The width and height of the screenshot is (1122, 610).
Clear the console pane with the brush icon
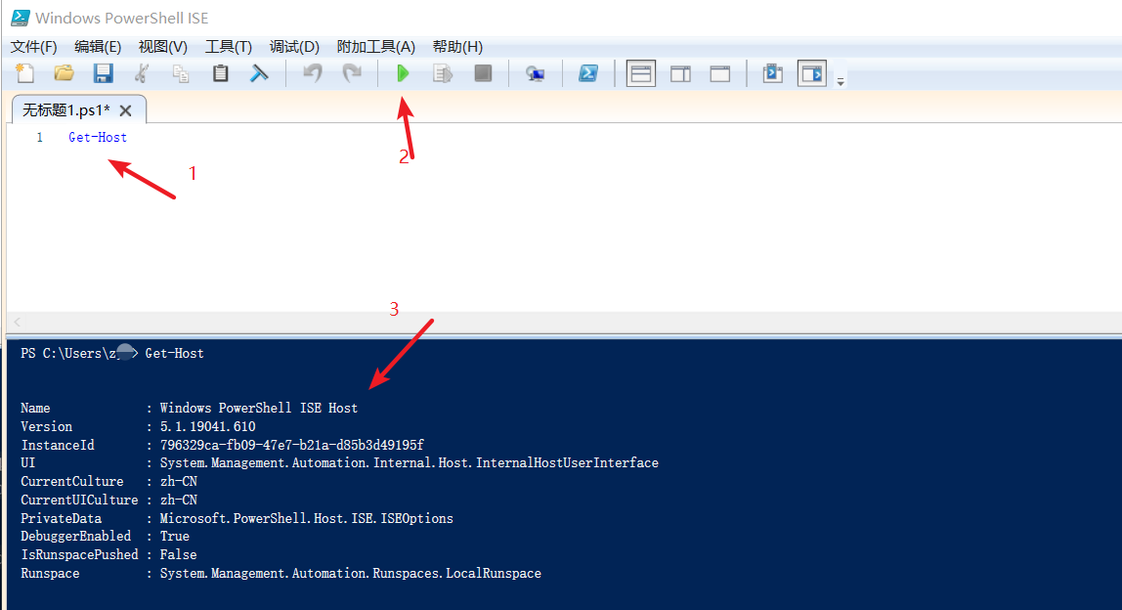point(259,73)
